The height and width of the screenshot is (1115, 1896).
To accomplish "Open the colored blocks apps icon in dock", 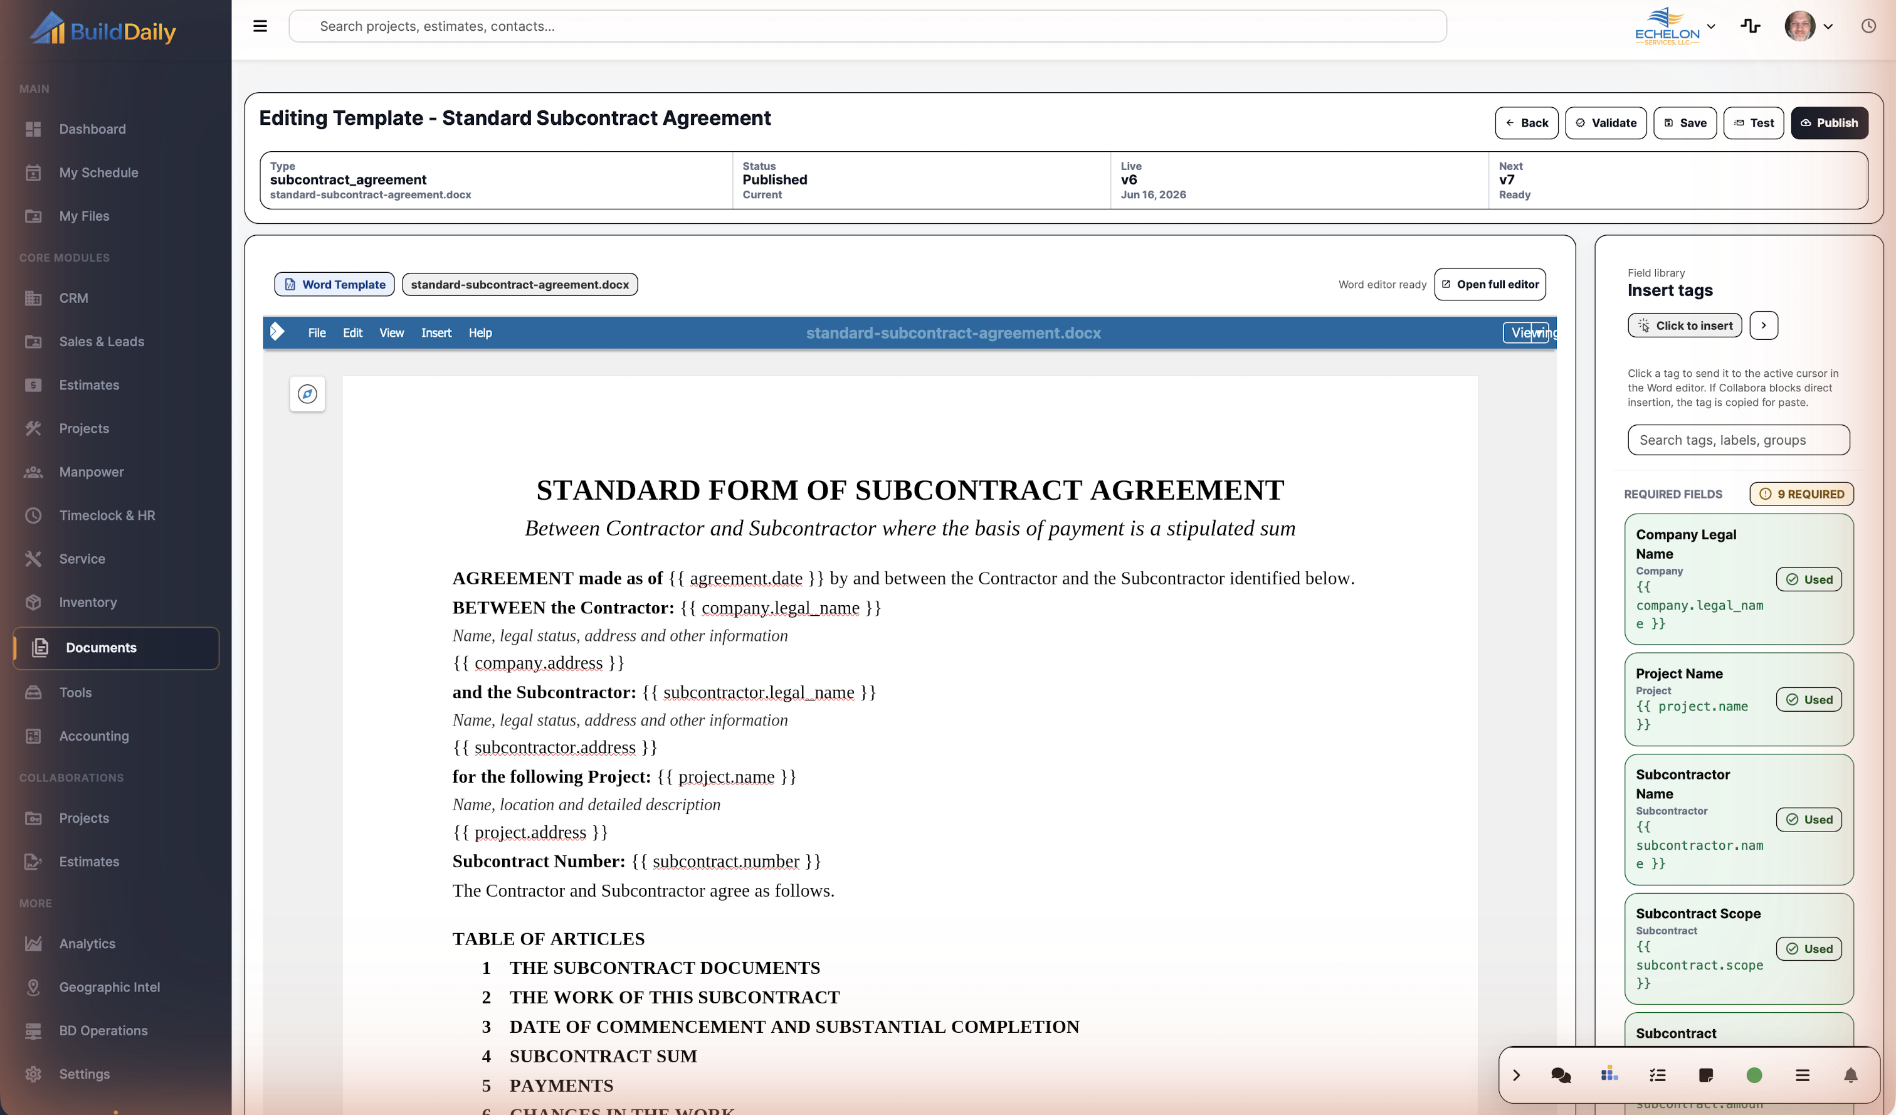I will (1609, 1074).
